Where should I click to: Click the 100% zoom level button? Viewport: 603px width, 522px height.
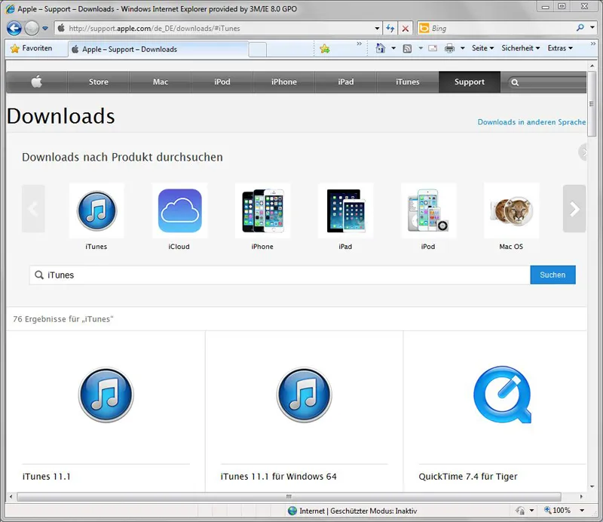pos(558,511)
